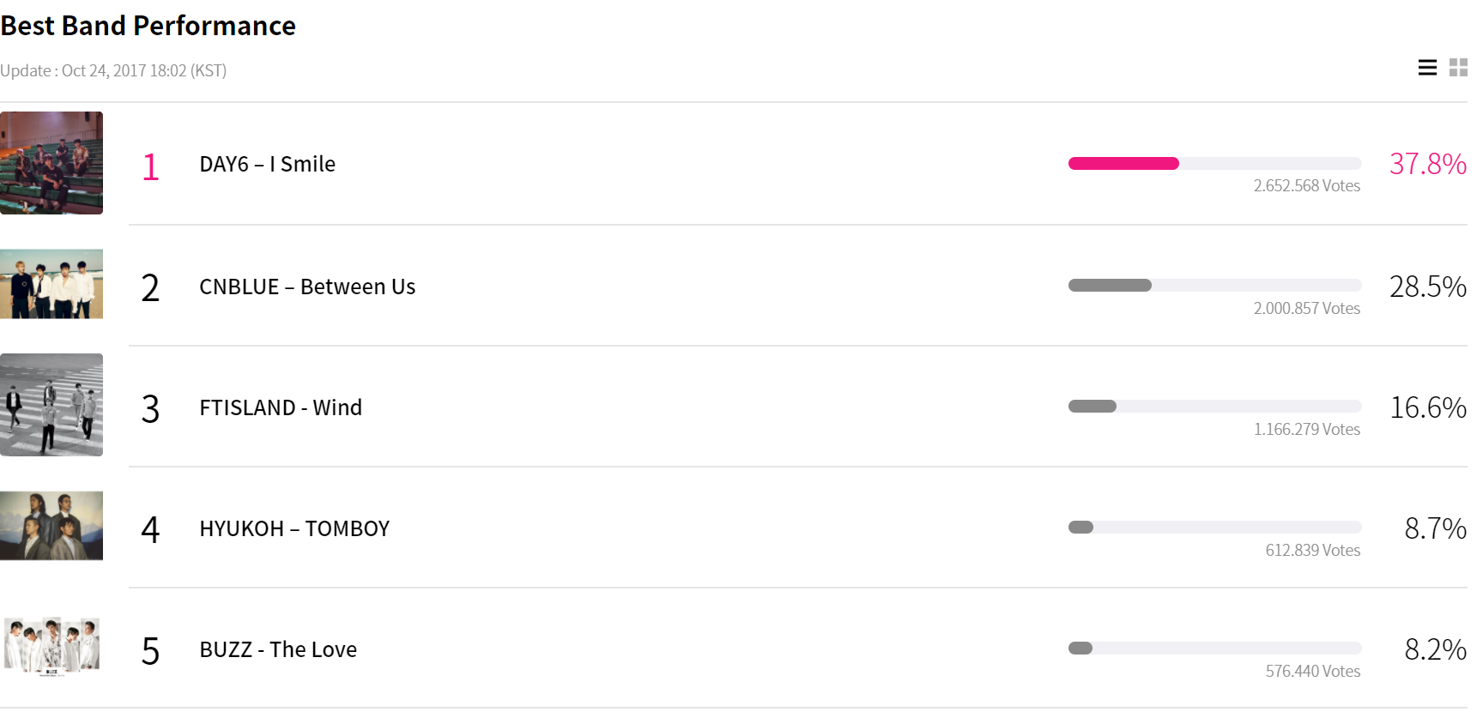Open FTISLAND black-and-white thumbnail

[51, 405]
